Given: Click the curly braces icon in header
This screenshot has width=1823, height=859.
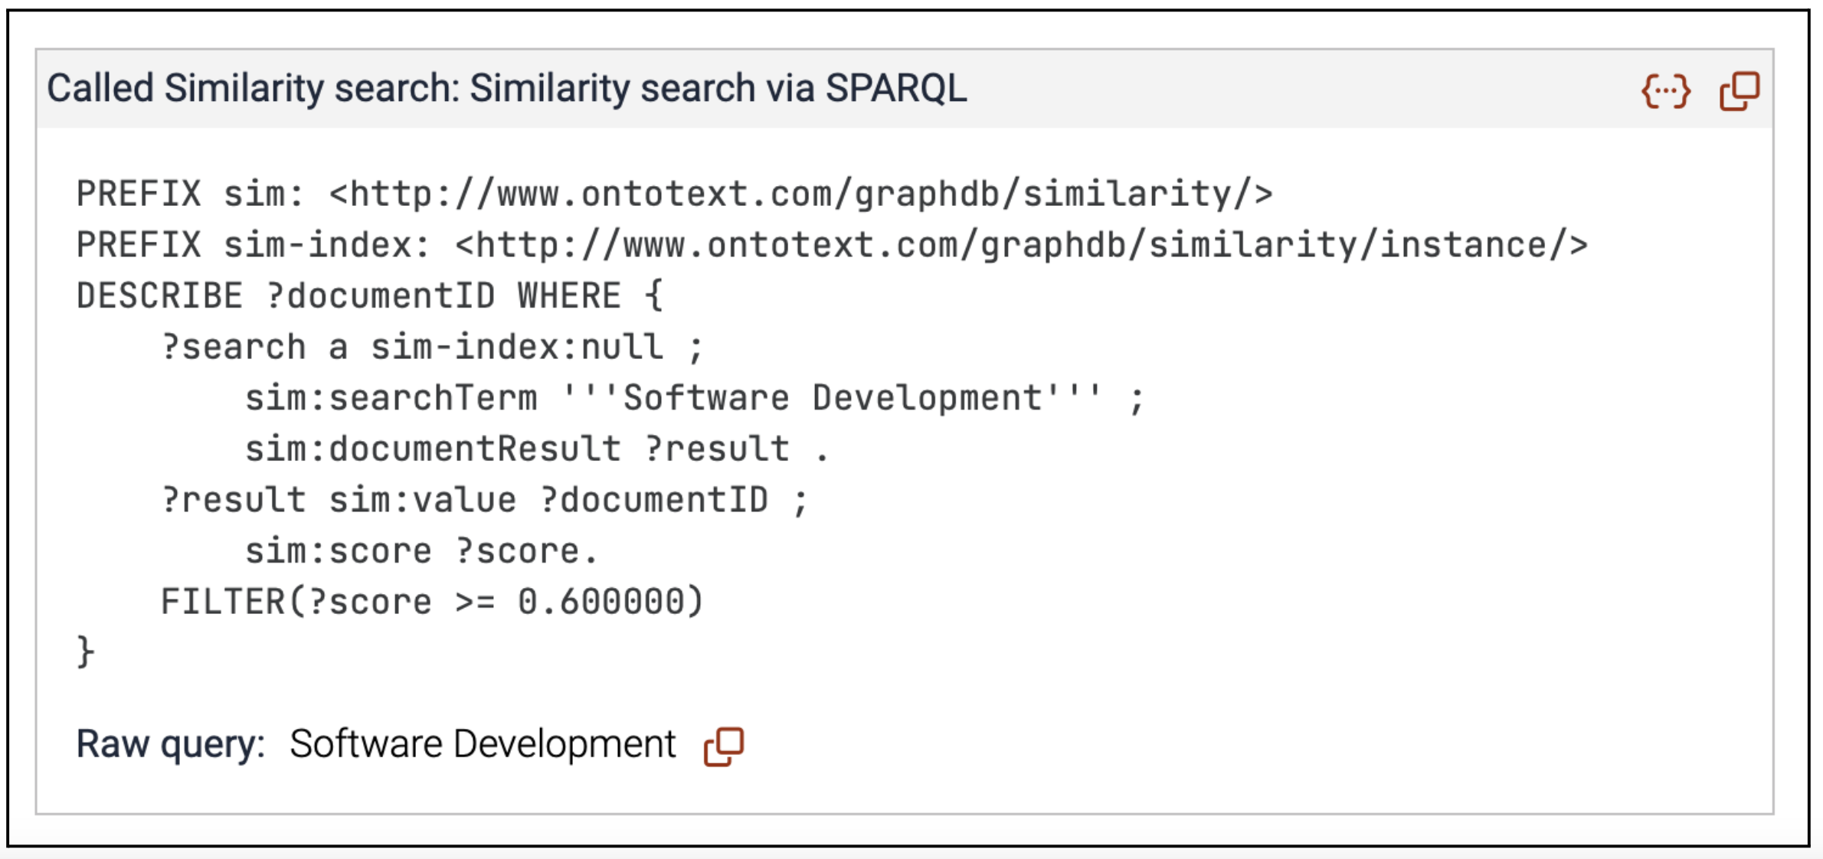Looking at the screenshot, I should [x=1666, y=91].
